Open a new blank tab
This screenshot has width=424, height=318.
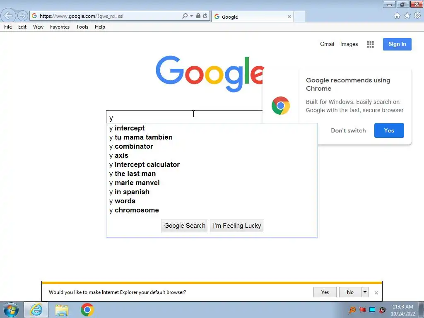point(300,17)
